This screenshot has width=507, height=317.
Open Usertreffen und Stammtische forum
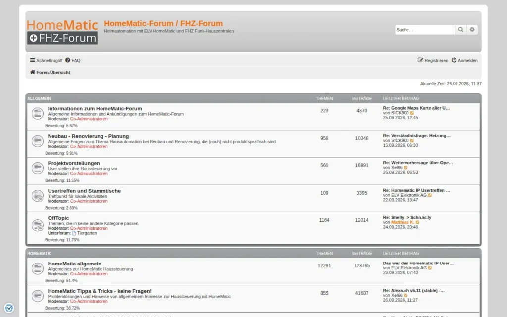[84, 191]
